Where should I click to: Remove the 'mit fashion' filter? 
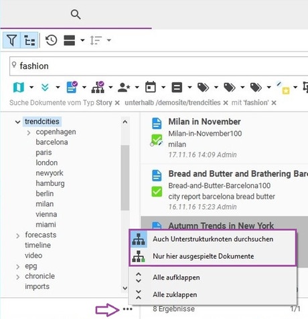[x=274, y=103]
